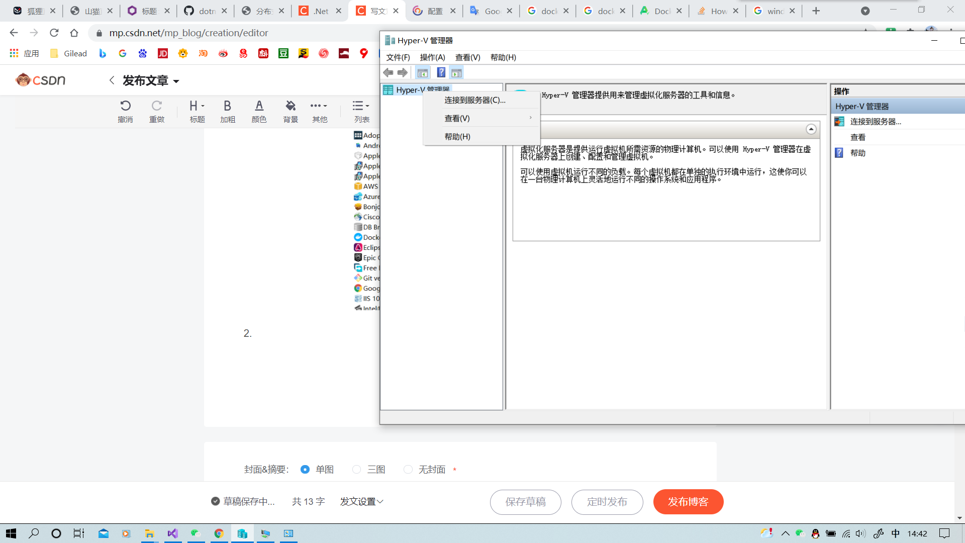Screen dimensions: 965x543
Task: Open the 操作(A) menu in Hyper-V Manager
Action: pos(433,57)
